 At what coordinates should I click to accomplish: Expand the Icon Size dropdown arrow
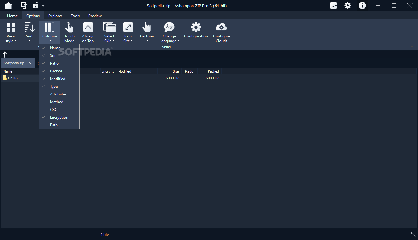132,41
